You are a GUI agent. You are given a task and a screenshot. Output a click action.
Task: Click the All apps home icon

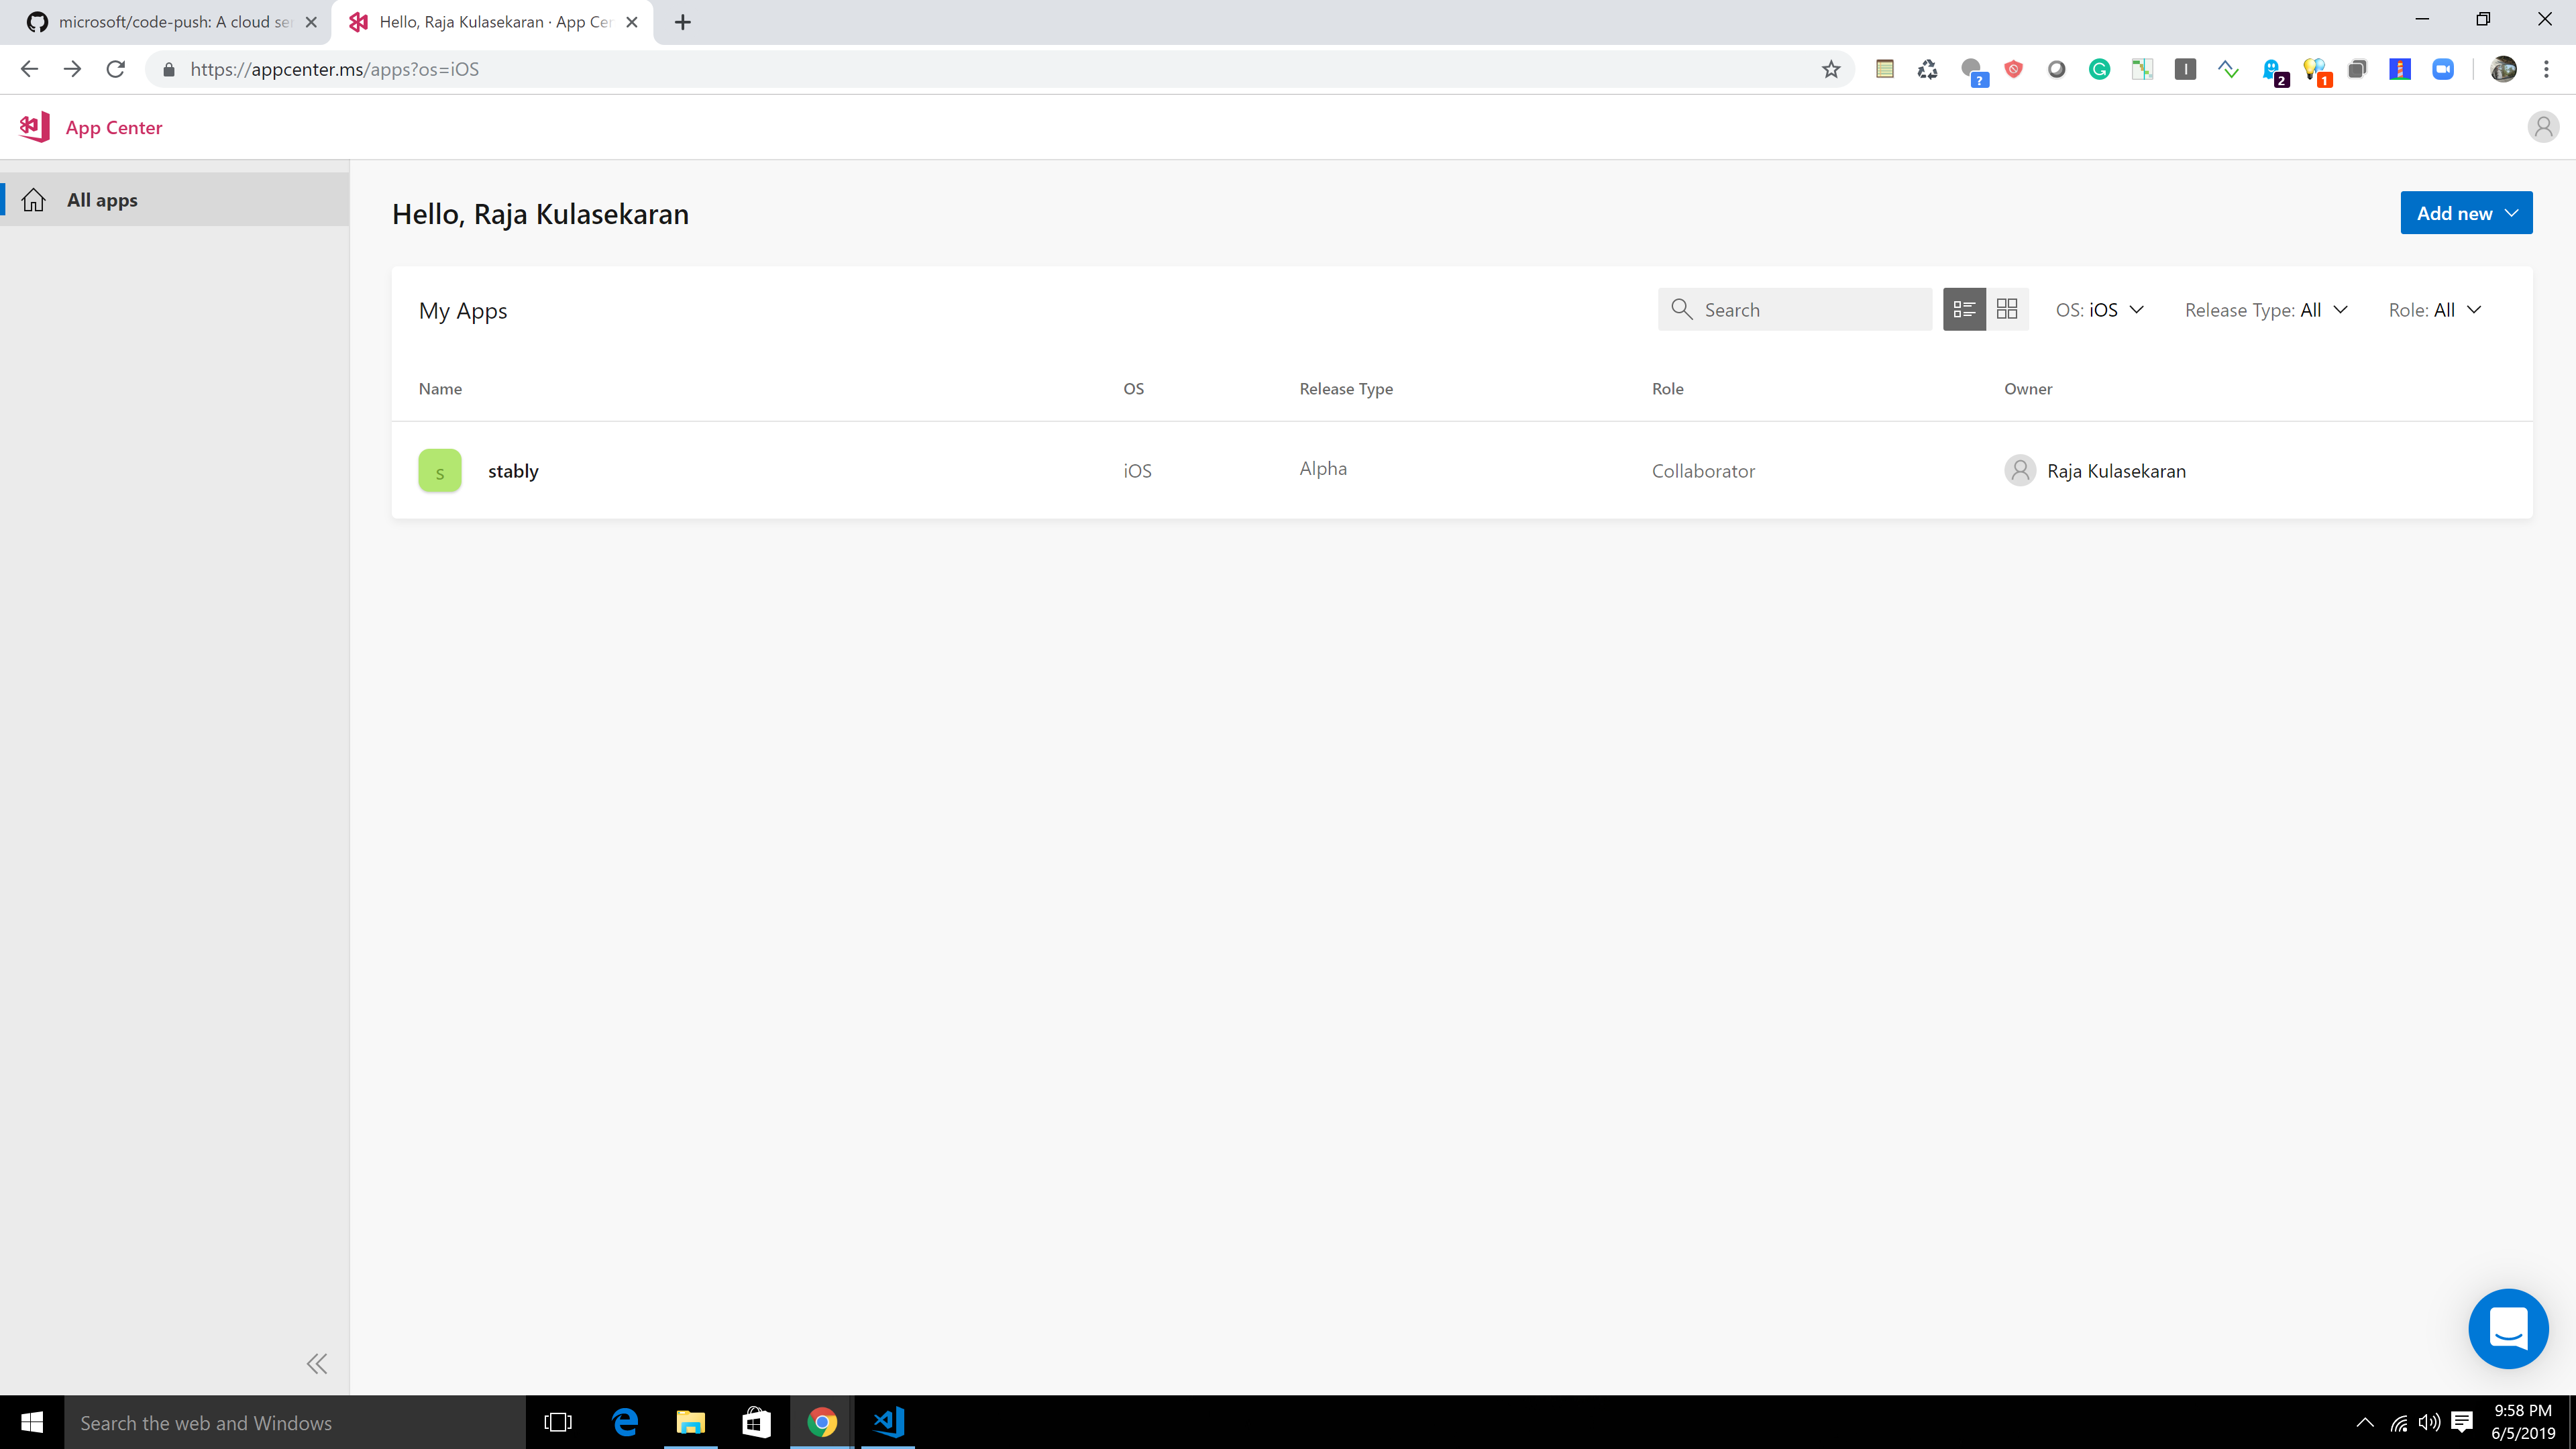(33, 200)
